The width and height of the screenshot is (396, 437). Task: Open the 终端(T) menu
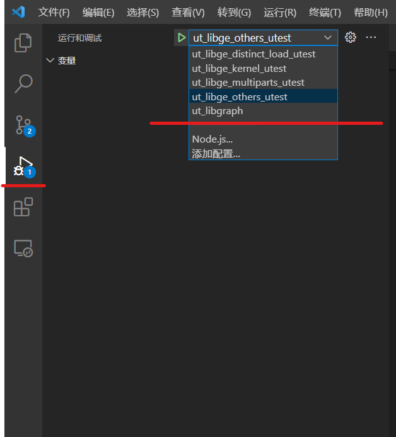(325, 13)
